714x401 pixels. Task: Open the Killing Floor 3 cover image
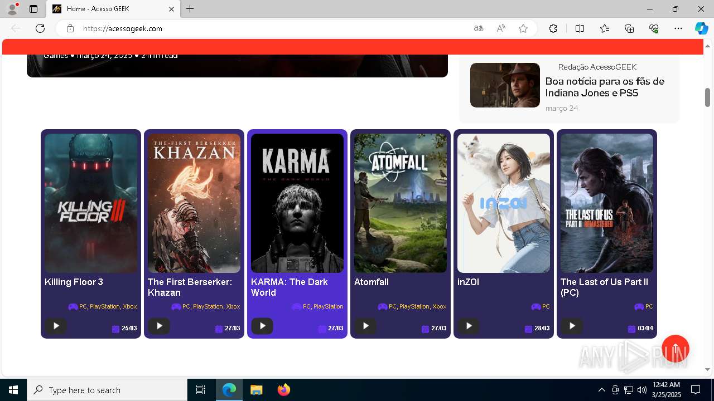coord(91,203)
